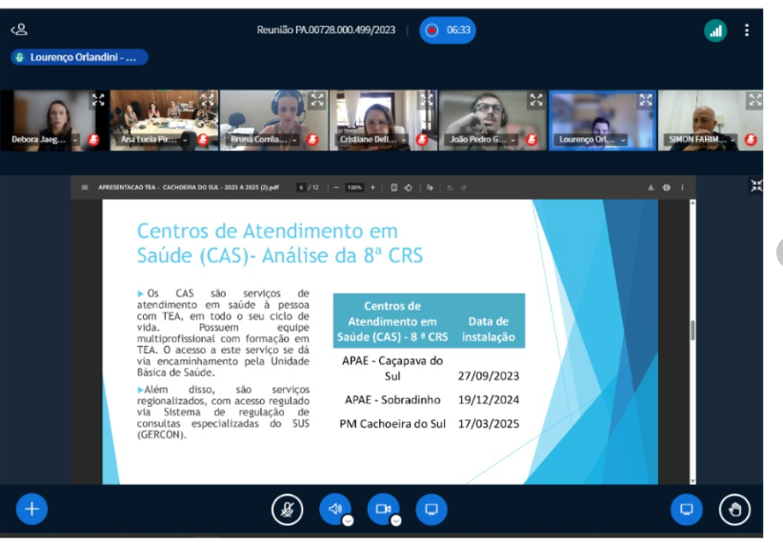This screenshot has width=783, height=543.
Task: Click the connection status signal icon
Action: pyautogui.click(x=714, y=30)
